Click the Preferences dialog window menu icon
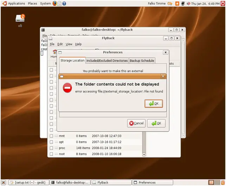 60,53
